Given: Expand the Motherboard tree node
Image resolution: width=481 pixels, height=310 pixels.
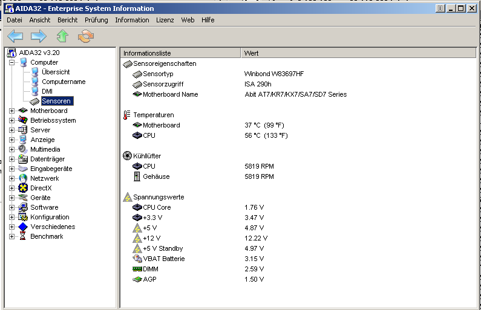Looking at the screenshot, I should 11,111.
